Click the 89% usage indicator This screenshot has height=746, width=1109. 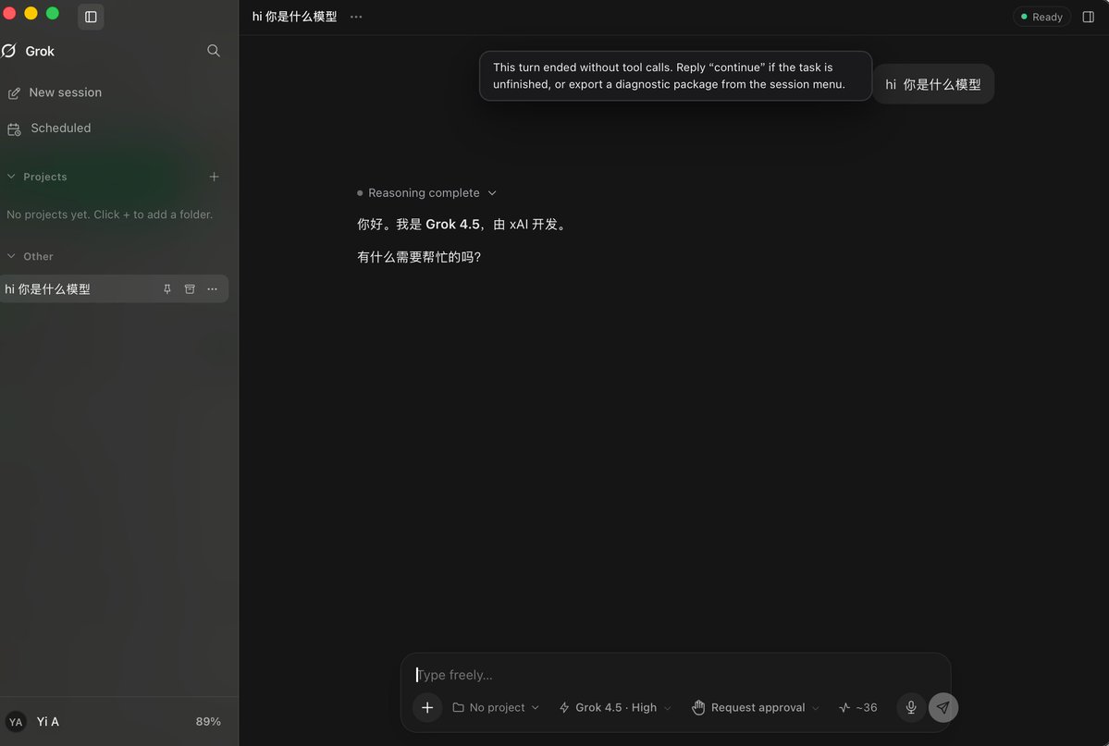[208, 722]
